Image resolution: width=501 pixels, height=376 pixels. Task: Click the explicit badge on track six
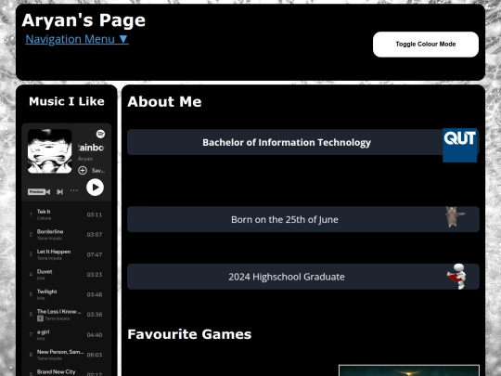pos(40,318)
